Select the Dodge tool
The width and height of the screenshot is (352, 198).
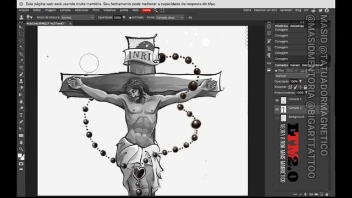pos(21,108)
